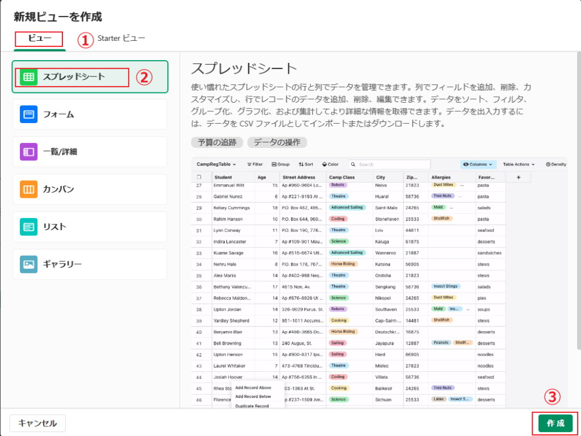This screenshot has height=436, width=581.
Task: Switch to the Starter ビュー tab
Action: [121, 39]
